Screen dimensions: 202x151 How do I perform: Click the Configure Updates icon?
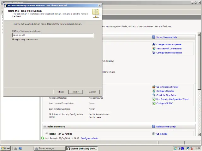[x=154, y=91]
